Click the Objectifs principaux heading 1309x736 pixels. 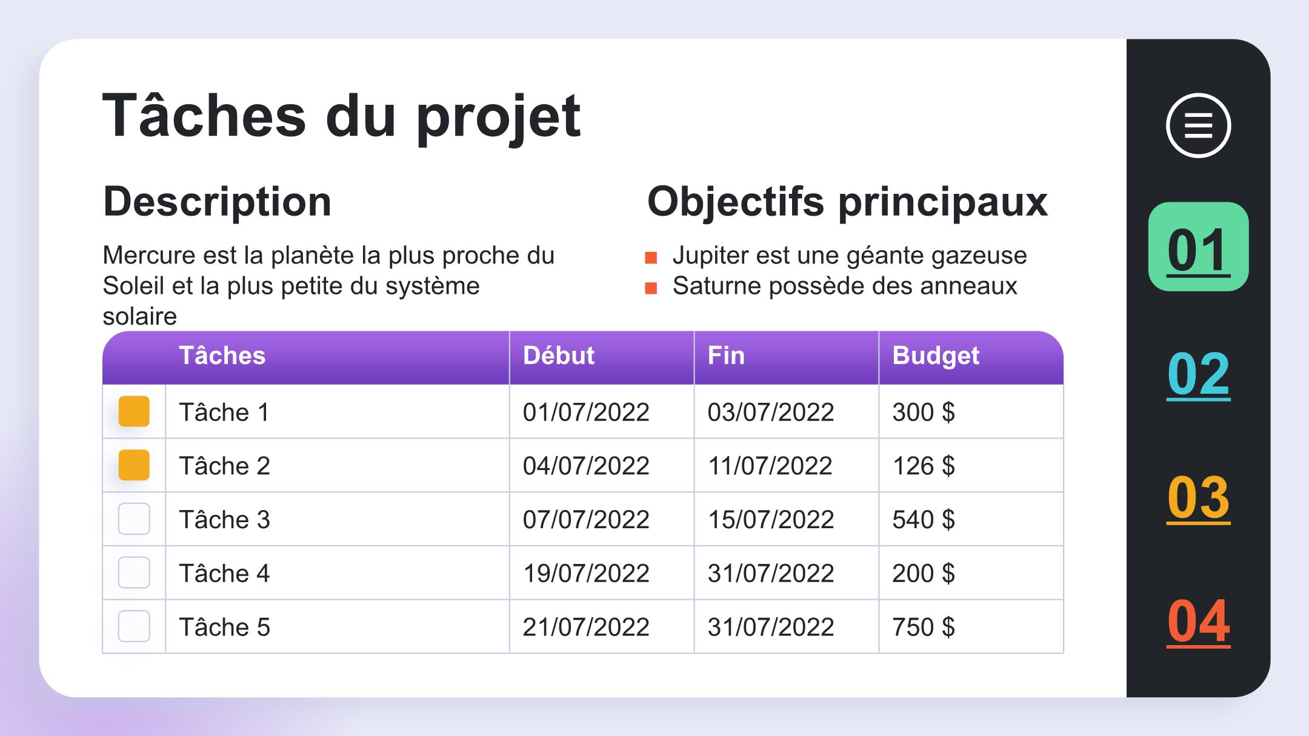coord(847,201)
